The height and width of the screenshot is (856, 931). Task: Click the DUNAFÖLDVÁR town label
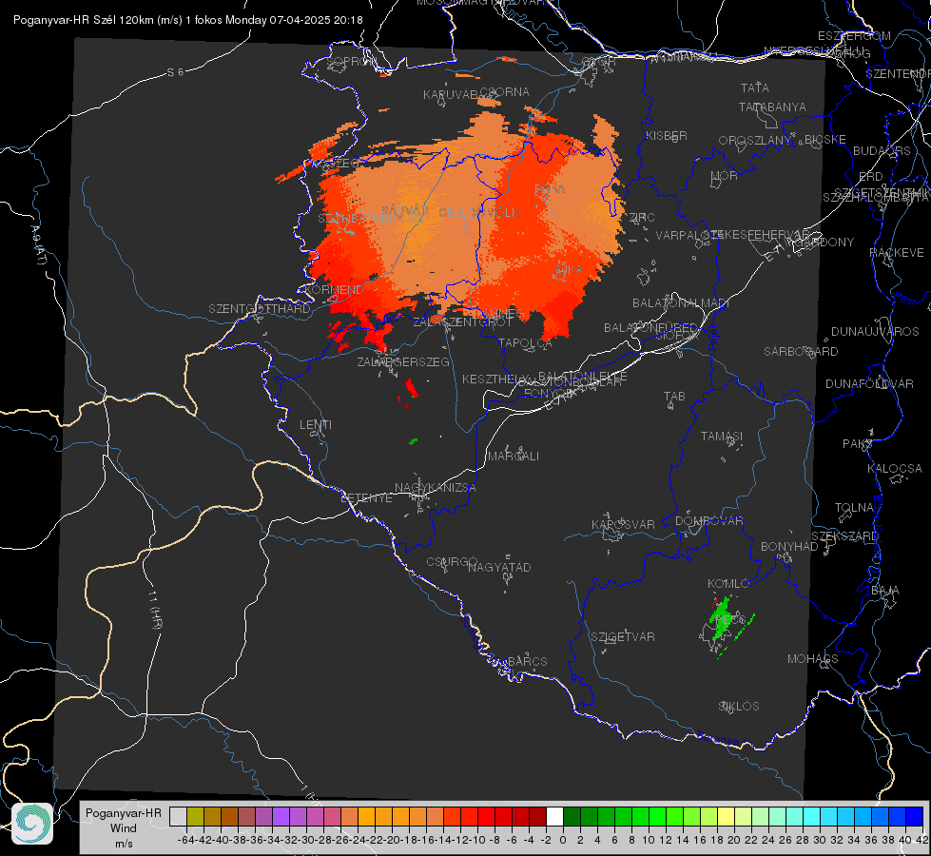pyautogui.click(x=869, y=383)
